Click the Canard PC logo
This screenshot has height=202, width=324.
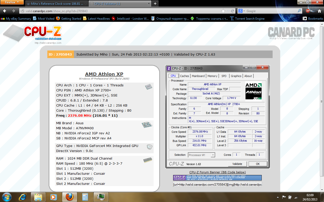point(291,33)
